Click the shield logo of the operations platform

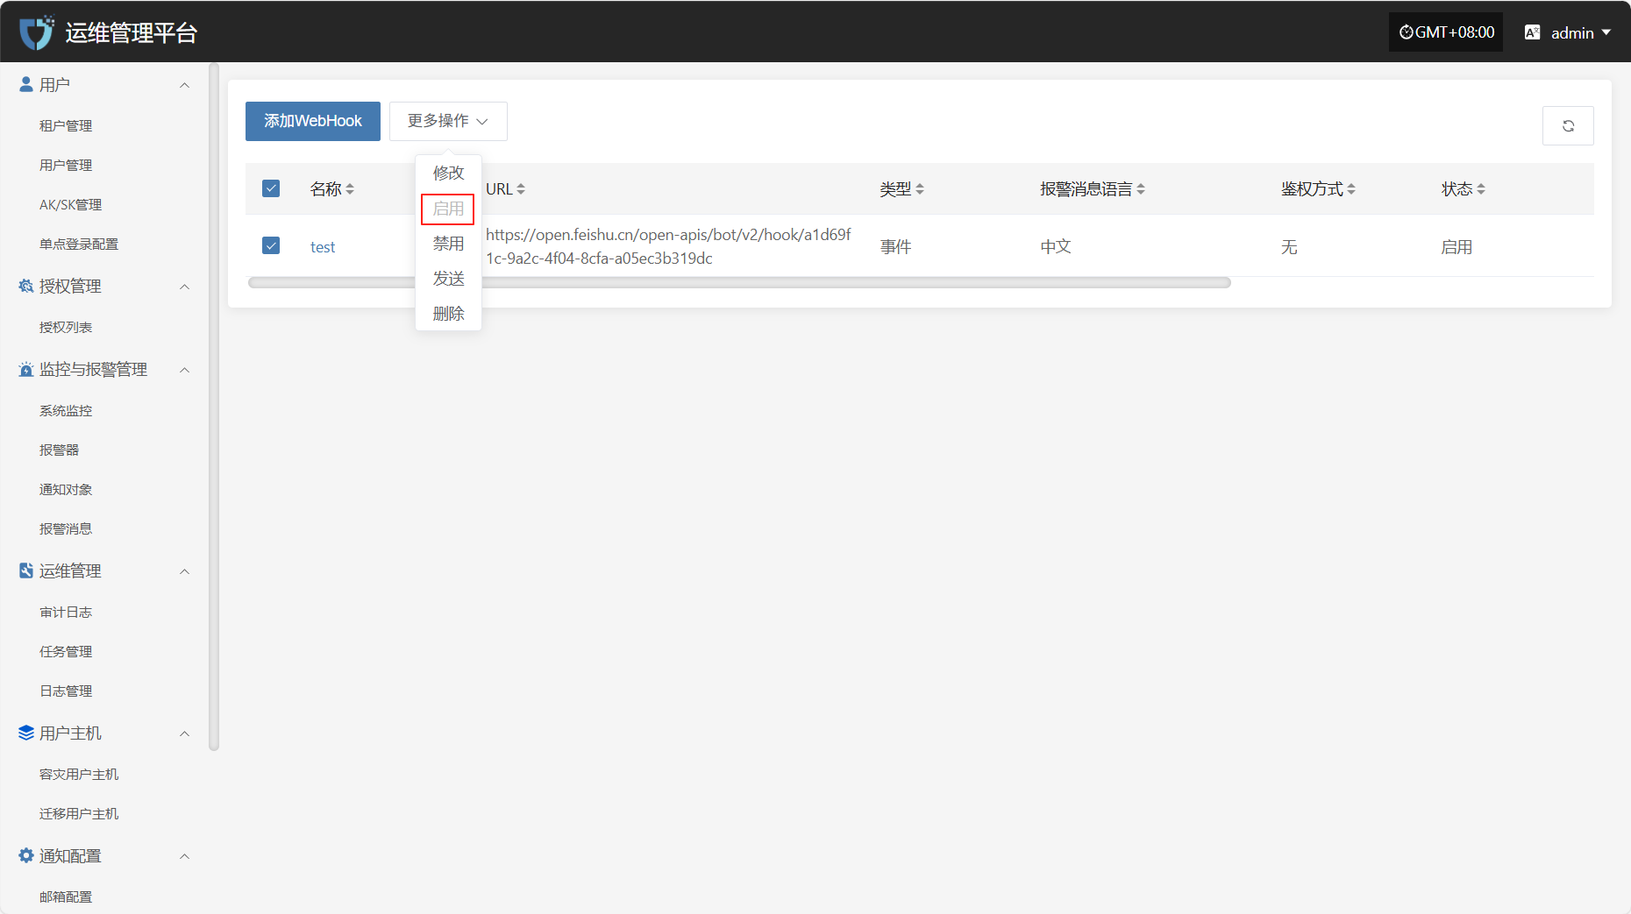pyautogui.click(x=37, y=32)
